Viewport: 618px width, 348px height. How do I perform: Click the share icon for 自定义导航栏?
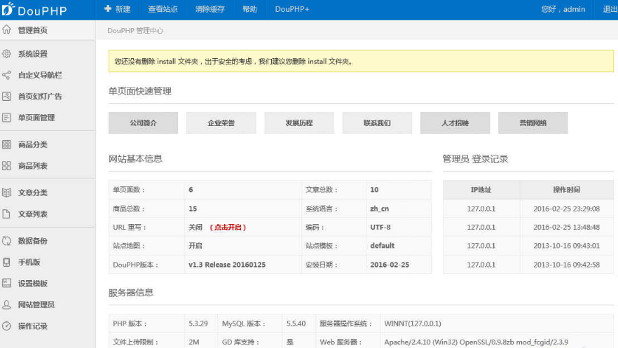click(6, 75)
